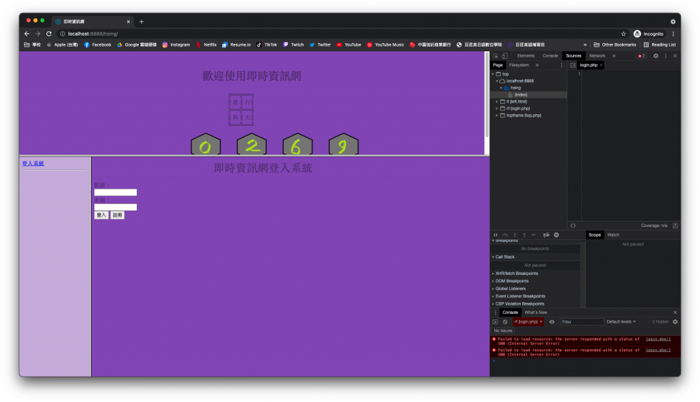
Task: Select the Filesystem navigator tab
Action: pyautogui.click(x=519, y=65)
